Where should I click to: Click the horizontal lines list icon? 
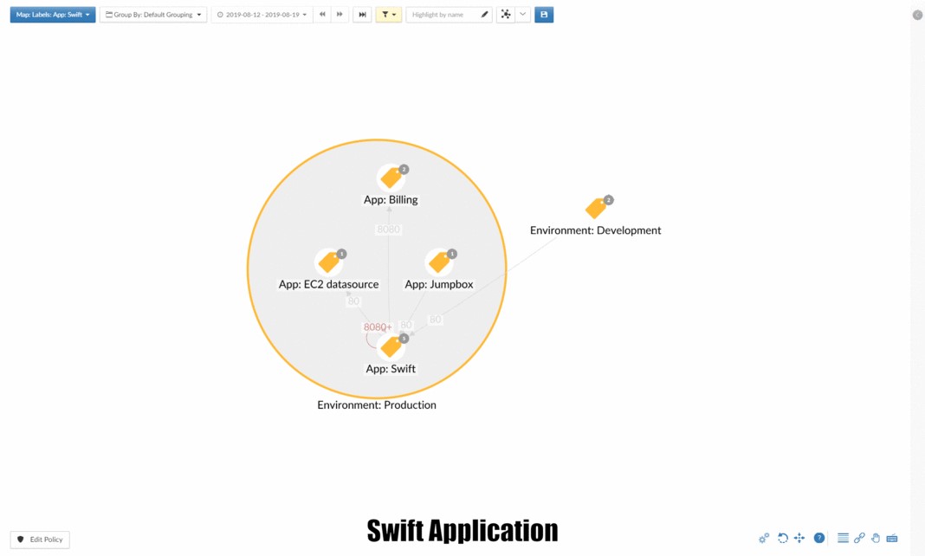click(x=843, y=538)
